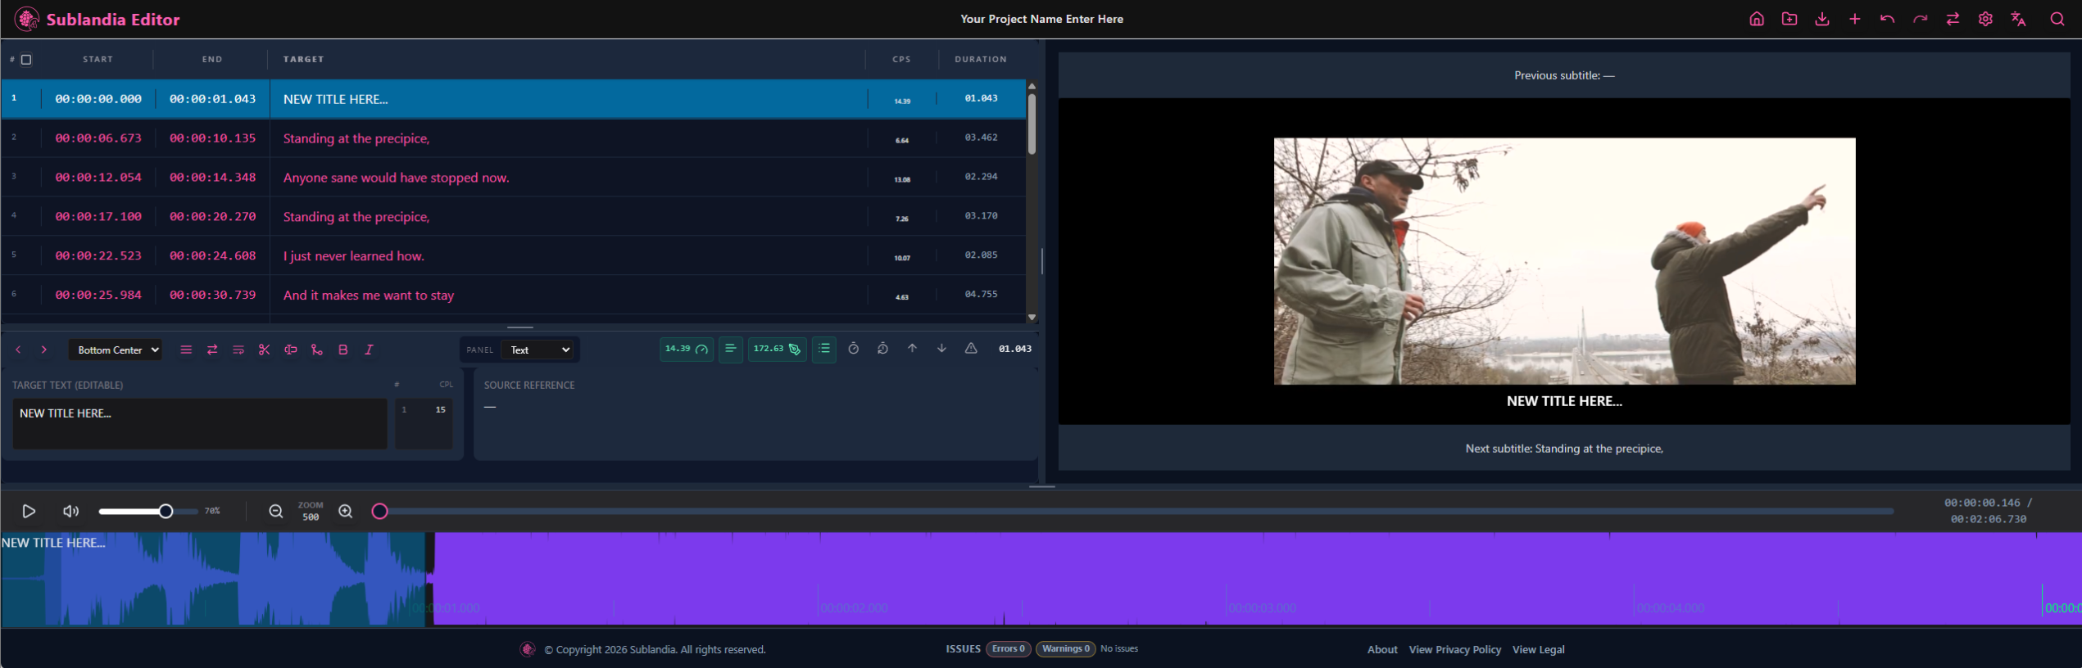The width and height of the screenshot is (2082, 668).
Task: Open the Bottom Center position dropdown
Action: 115,350
